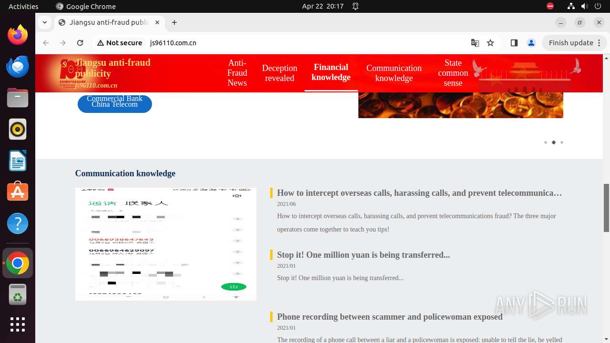This screenshot has height=343, width=610.
Task: Open Ubuntu Software store icon
Action: pos(18,192)
